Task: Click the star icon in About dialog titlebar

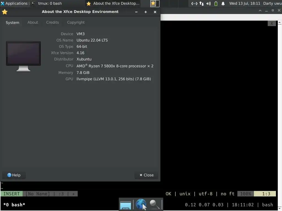Action: click(x=5, y=12)
